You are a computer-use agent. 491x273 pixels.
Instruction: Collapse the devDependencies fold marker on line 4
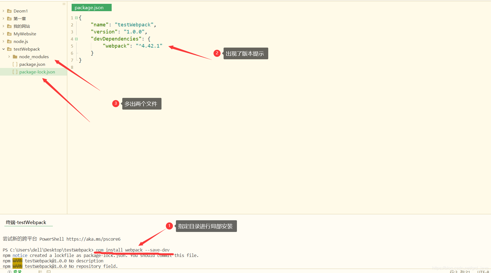(76, 39)
